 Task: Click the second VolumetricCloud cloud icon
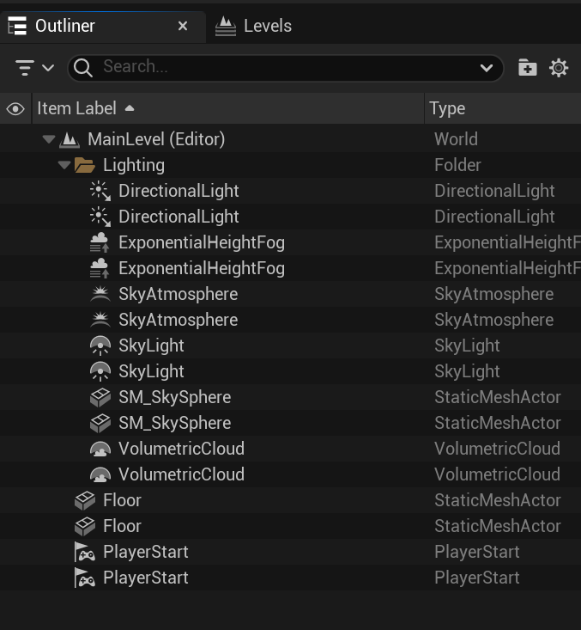point(100,474)
